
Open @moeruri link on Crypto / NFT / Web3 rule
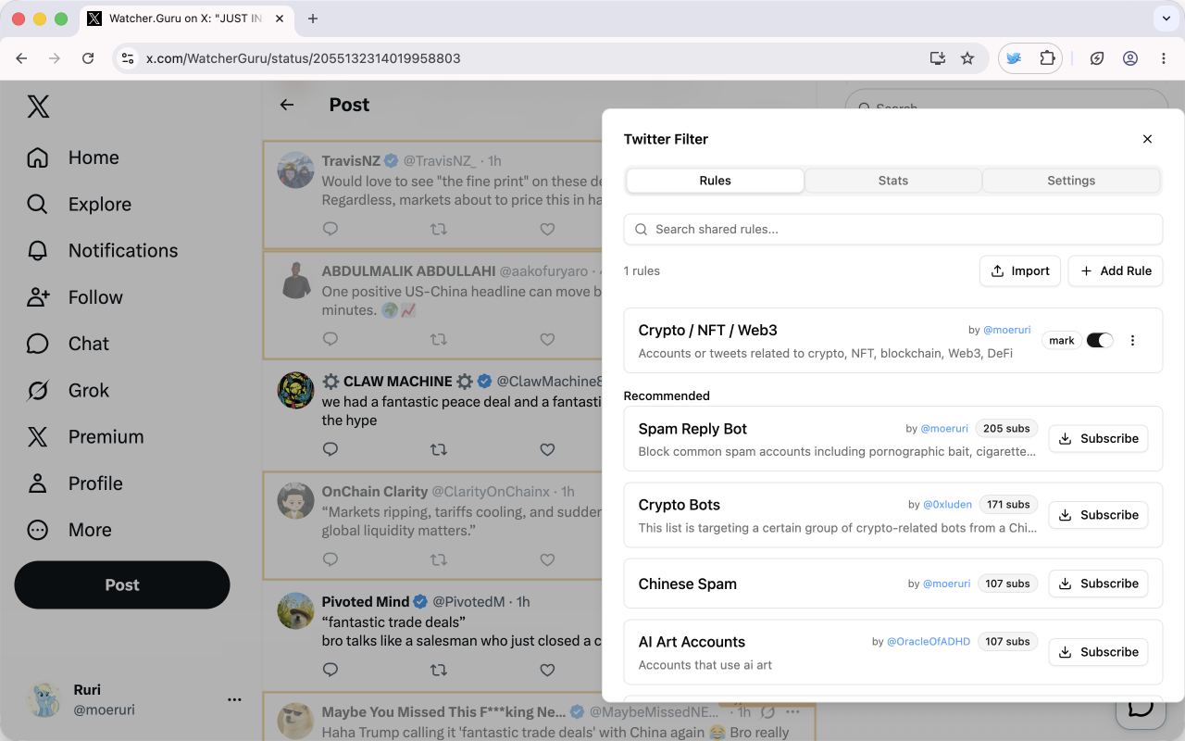click(x=1006, y=330)
